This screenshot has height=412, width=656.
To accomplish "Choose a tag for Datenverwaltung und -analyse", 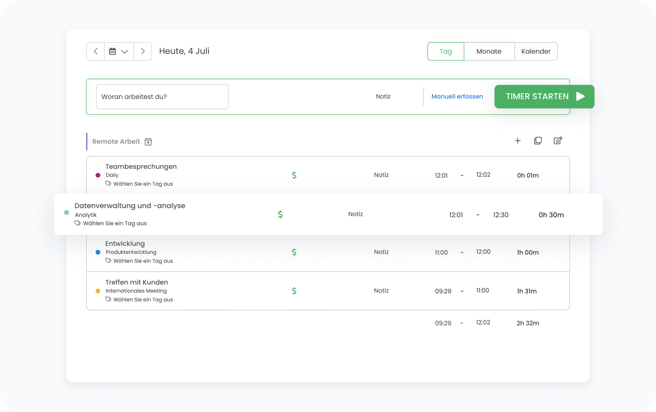I will (x=114, y=223).
